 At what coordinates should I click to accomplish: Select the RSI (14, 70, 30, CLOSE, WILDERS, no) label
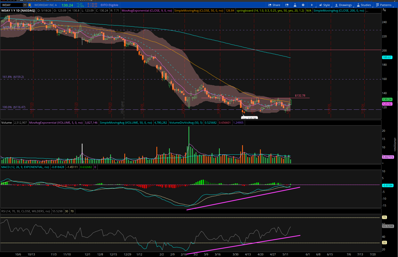click(x=26, y=211)
